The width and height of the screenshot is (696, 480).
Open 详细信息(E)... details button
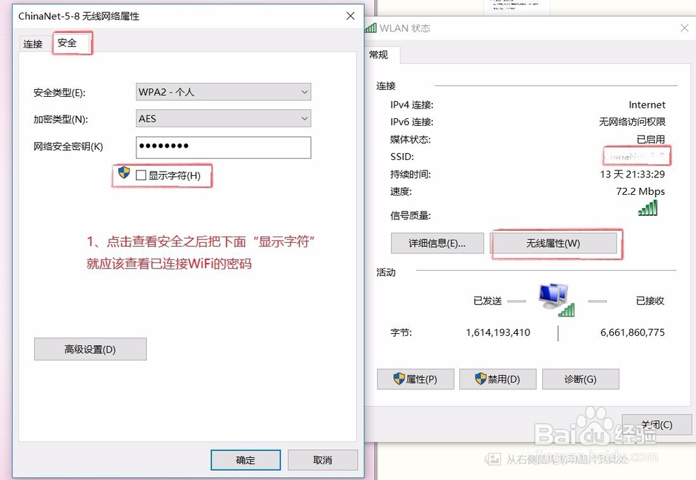pos(437,243)
